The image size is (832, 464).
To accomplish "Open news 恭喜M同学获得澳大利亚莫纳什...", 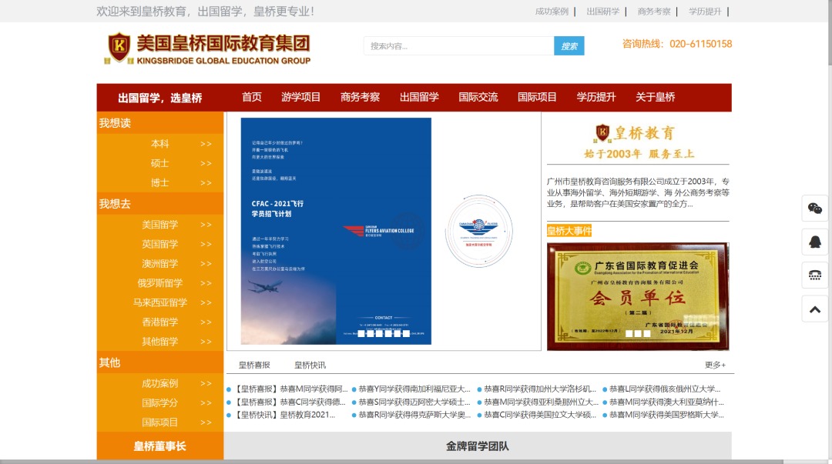I will pos(666,402).
